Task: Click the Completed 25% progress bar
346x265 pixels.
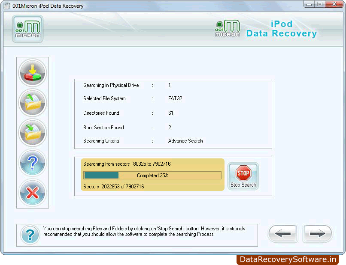Action: coord(152,176)
